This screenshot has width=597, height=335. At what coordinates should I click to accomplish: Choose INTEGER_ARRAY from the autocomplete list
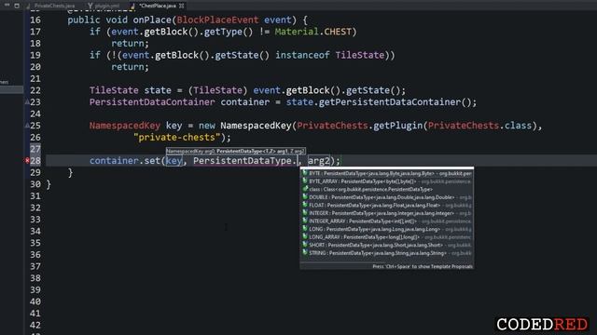pos(387,221)
